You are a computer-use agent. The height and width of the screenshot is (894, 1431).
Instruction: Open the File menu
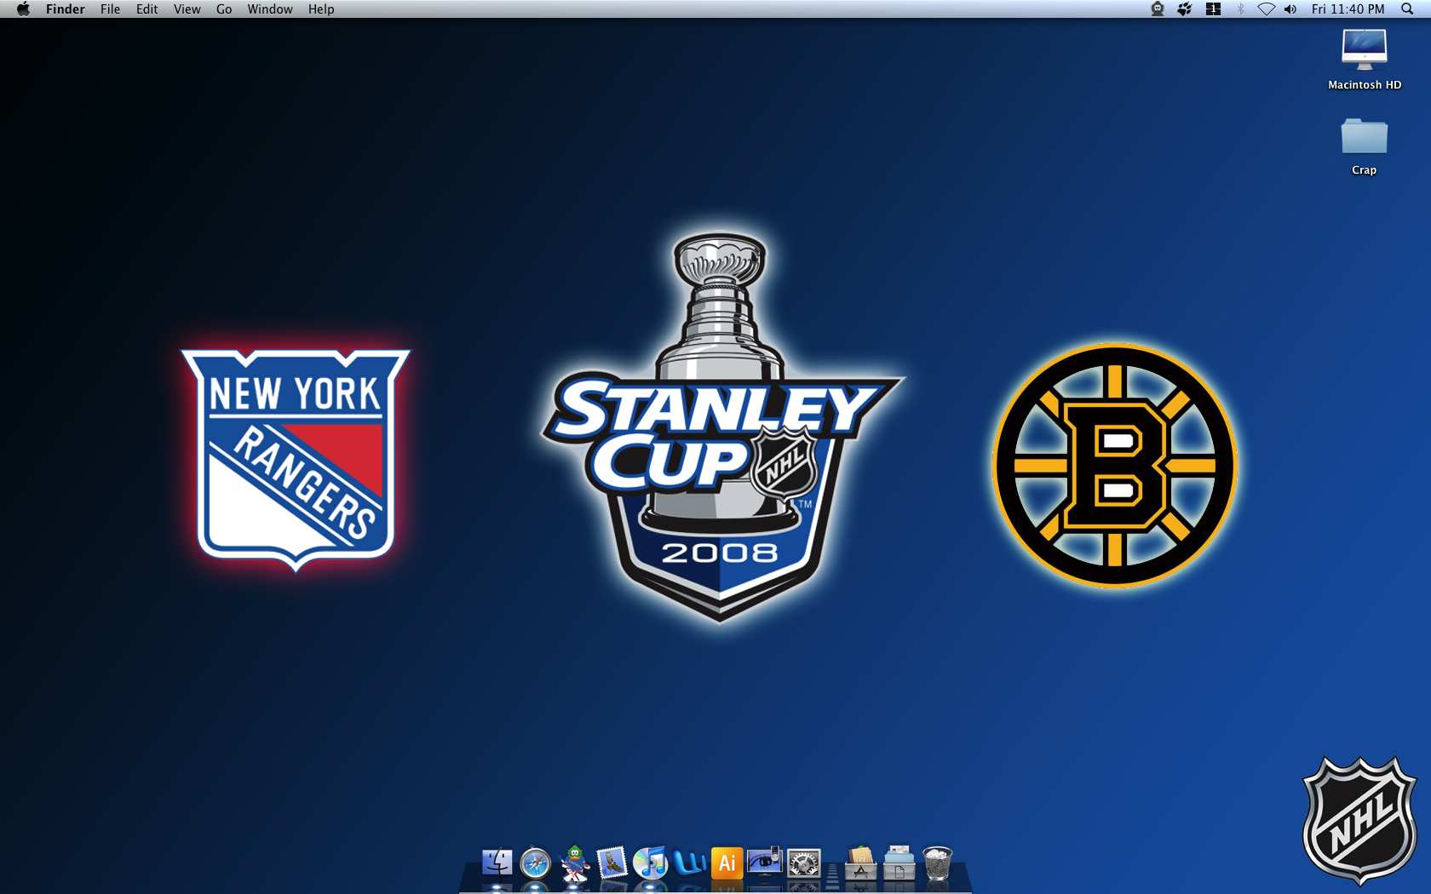110,9
